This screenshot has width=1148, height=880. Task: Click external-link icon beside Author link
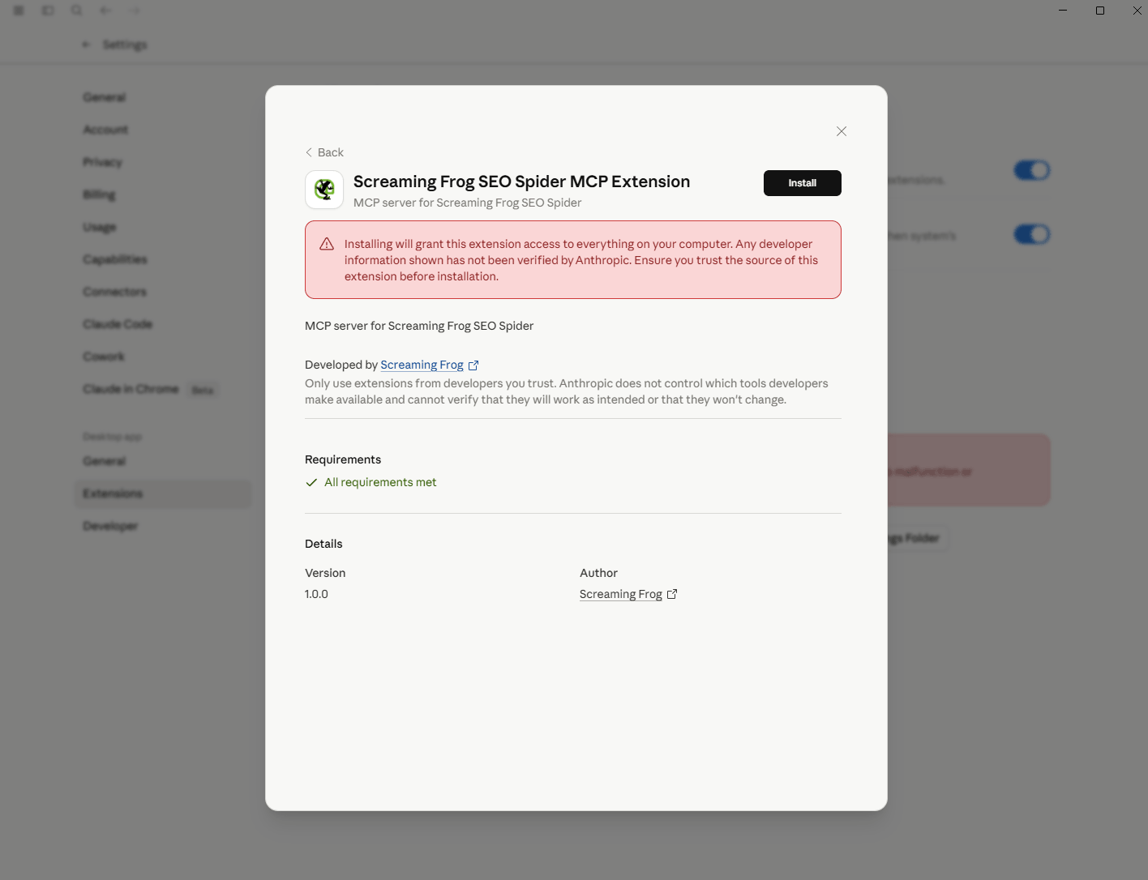pyautogui.click(x=672, y=594)
